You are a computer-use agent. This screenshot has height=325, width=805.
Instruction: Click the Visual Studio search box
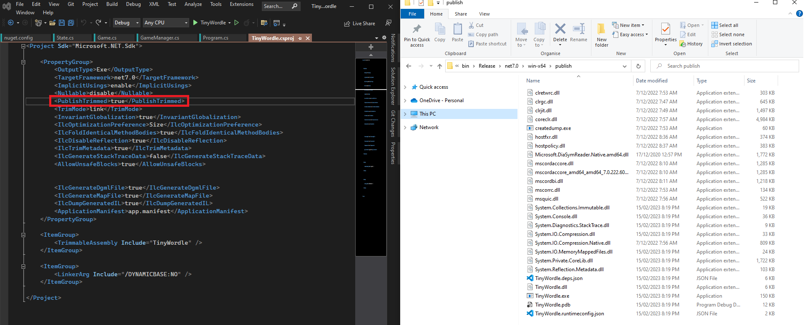point(280,6)
